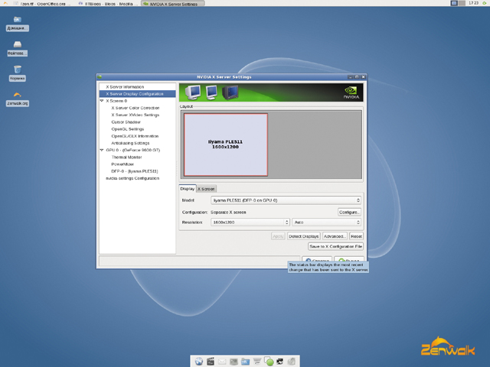This screenshot has width=490, height=367.
Task: Select NVIDIA X Server Settings taskbar entry
Action: [x=173, y=4]
